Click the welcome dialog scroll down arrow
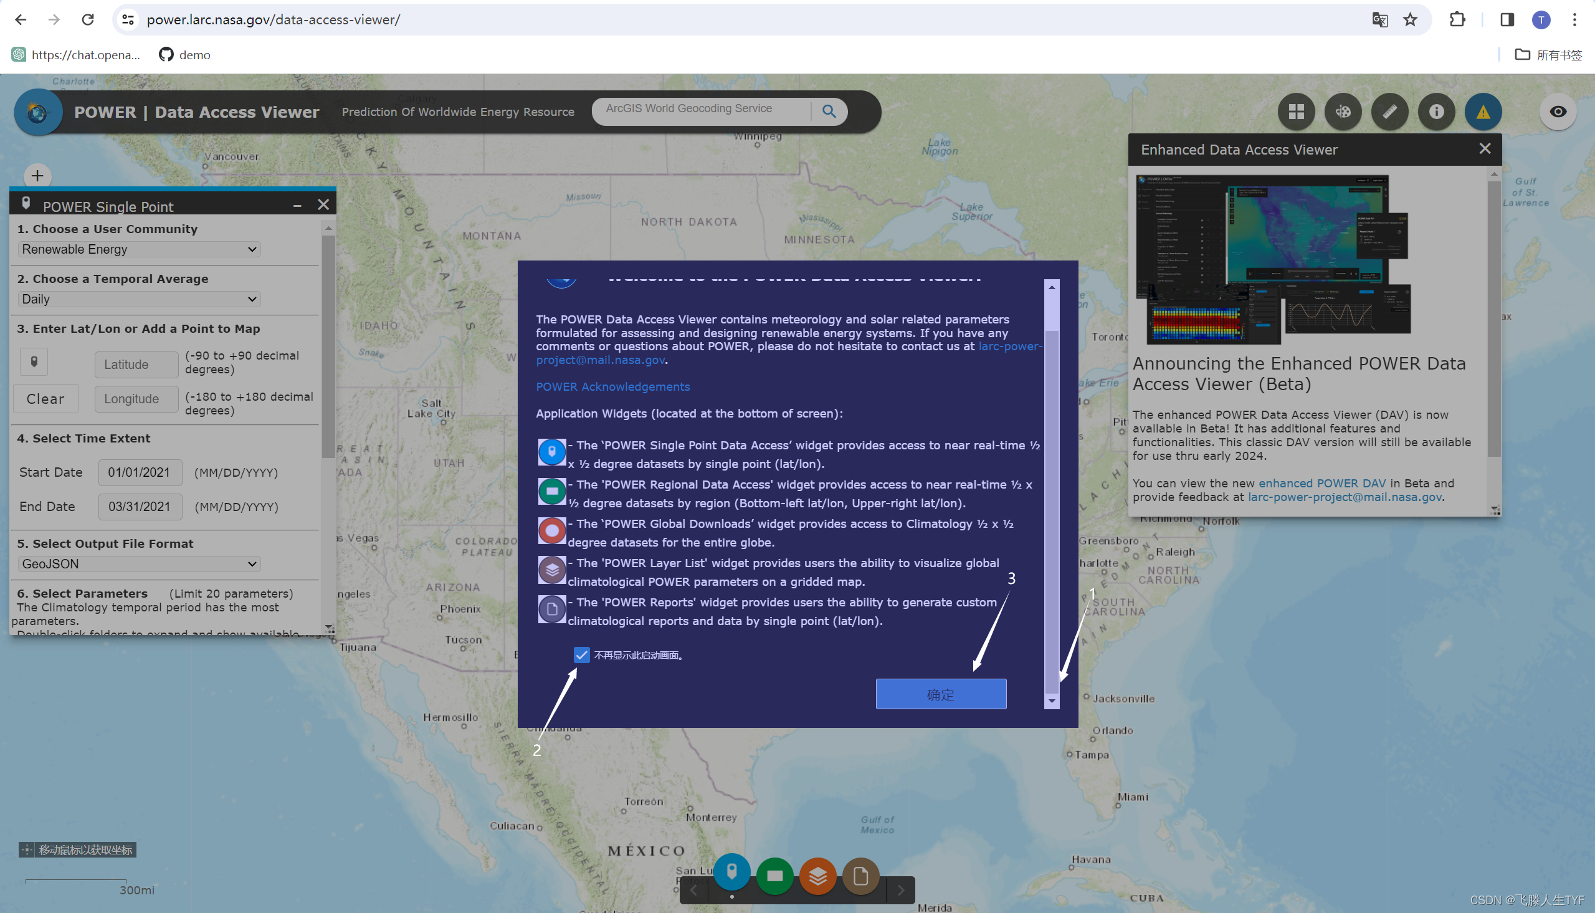The width and height of the screenshot is (1595, 913). coord(1052,701)
